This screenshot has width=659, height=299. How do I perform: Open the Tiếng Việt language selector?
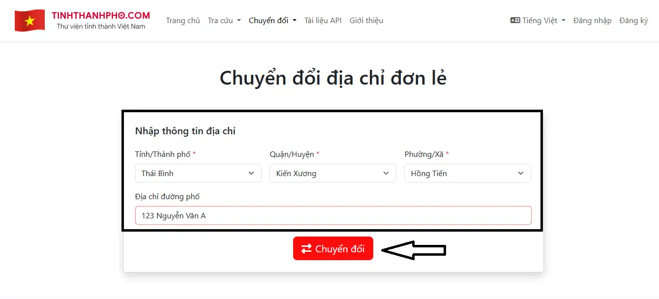(x=538, y=21)
